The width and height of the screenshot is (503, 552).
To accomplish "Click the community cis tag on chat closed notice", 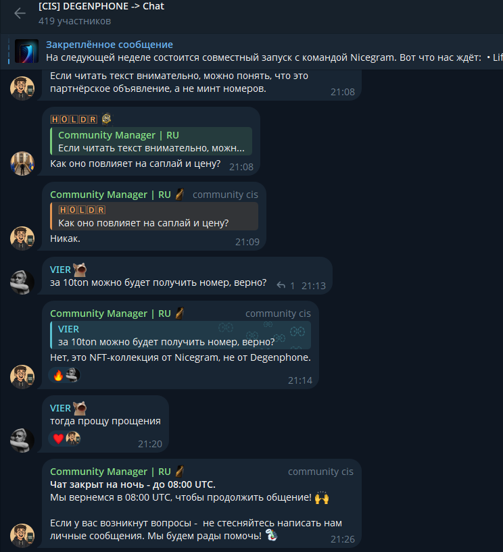I will pyautogui.click(x=320, y=472).
